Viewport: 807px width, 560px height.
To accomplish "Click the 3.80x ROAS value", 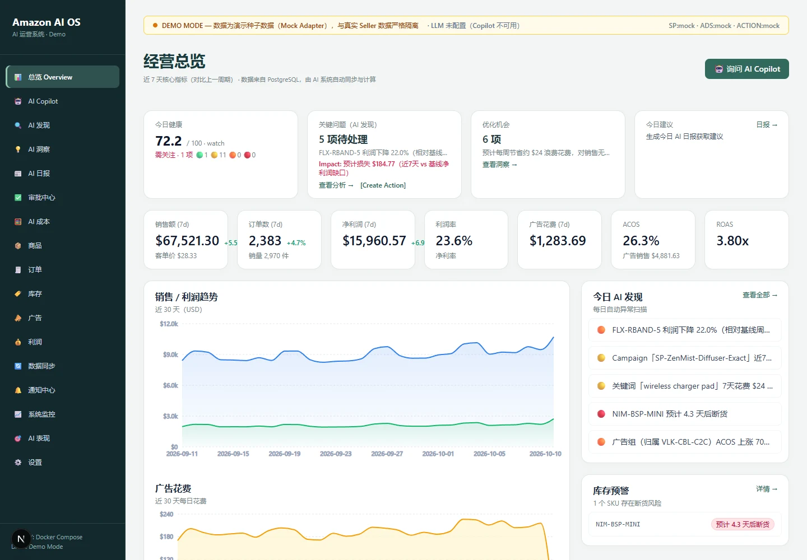I will pos(732,241).
